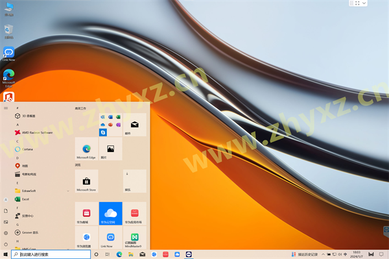Image resolution: width=389 pixels, height=259 pixels.
Task: Open the Settings gear in Start sidebar
Action: click(6, 233)
